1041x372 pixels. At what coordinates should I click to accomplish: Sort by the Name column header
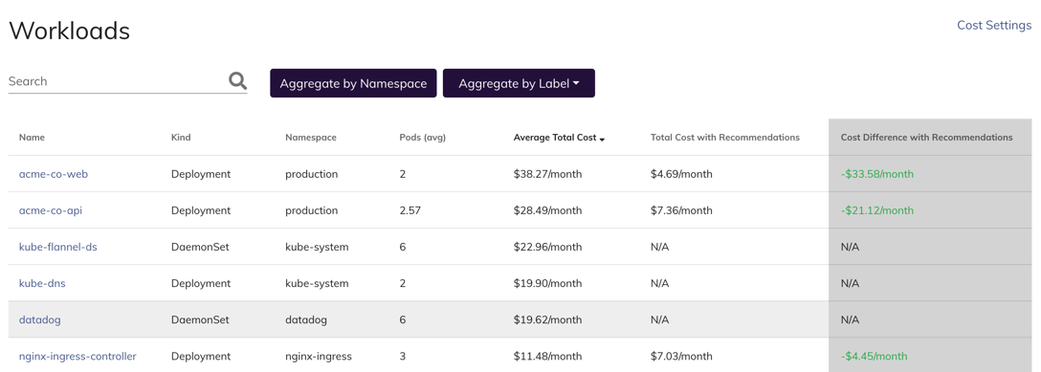32,138
